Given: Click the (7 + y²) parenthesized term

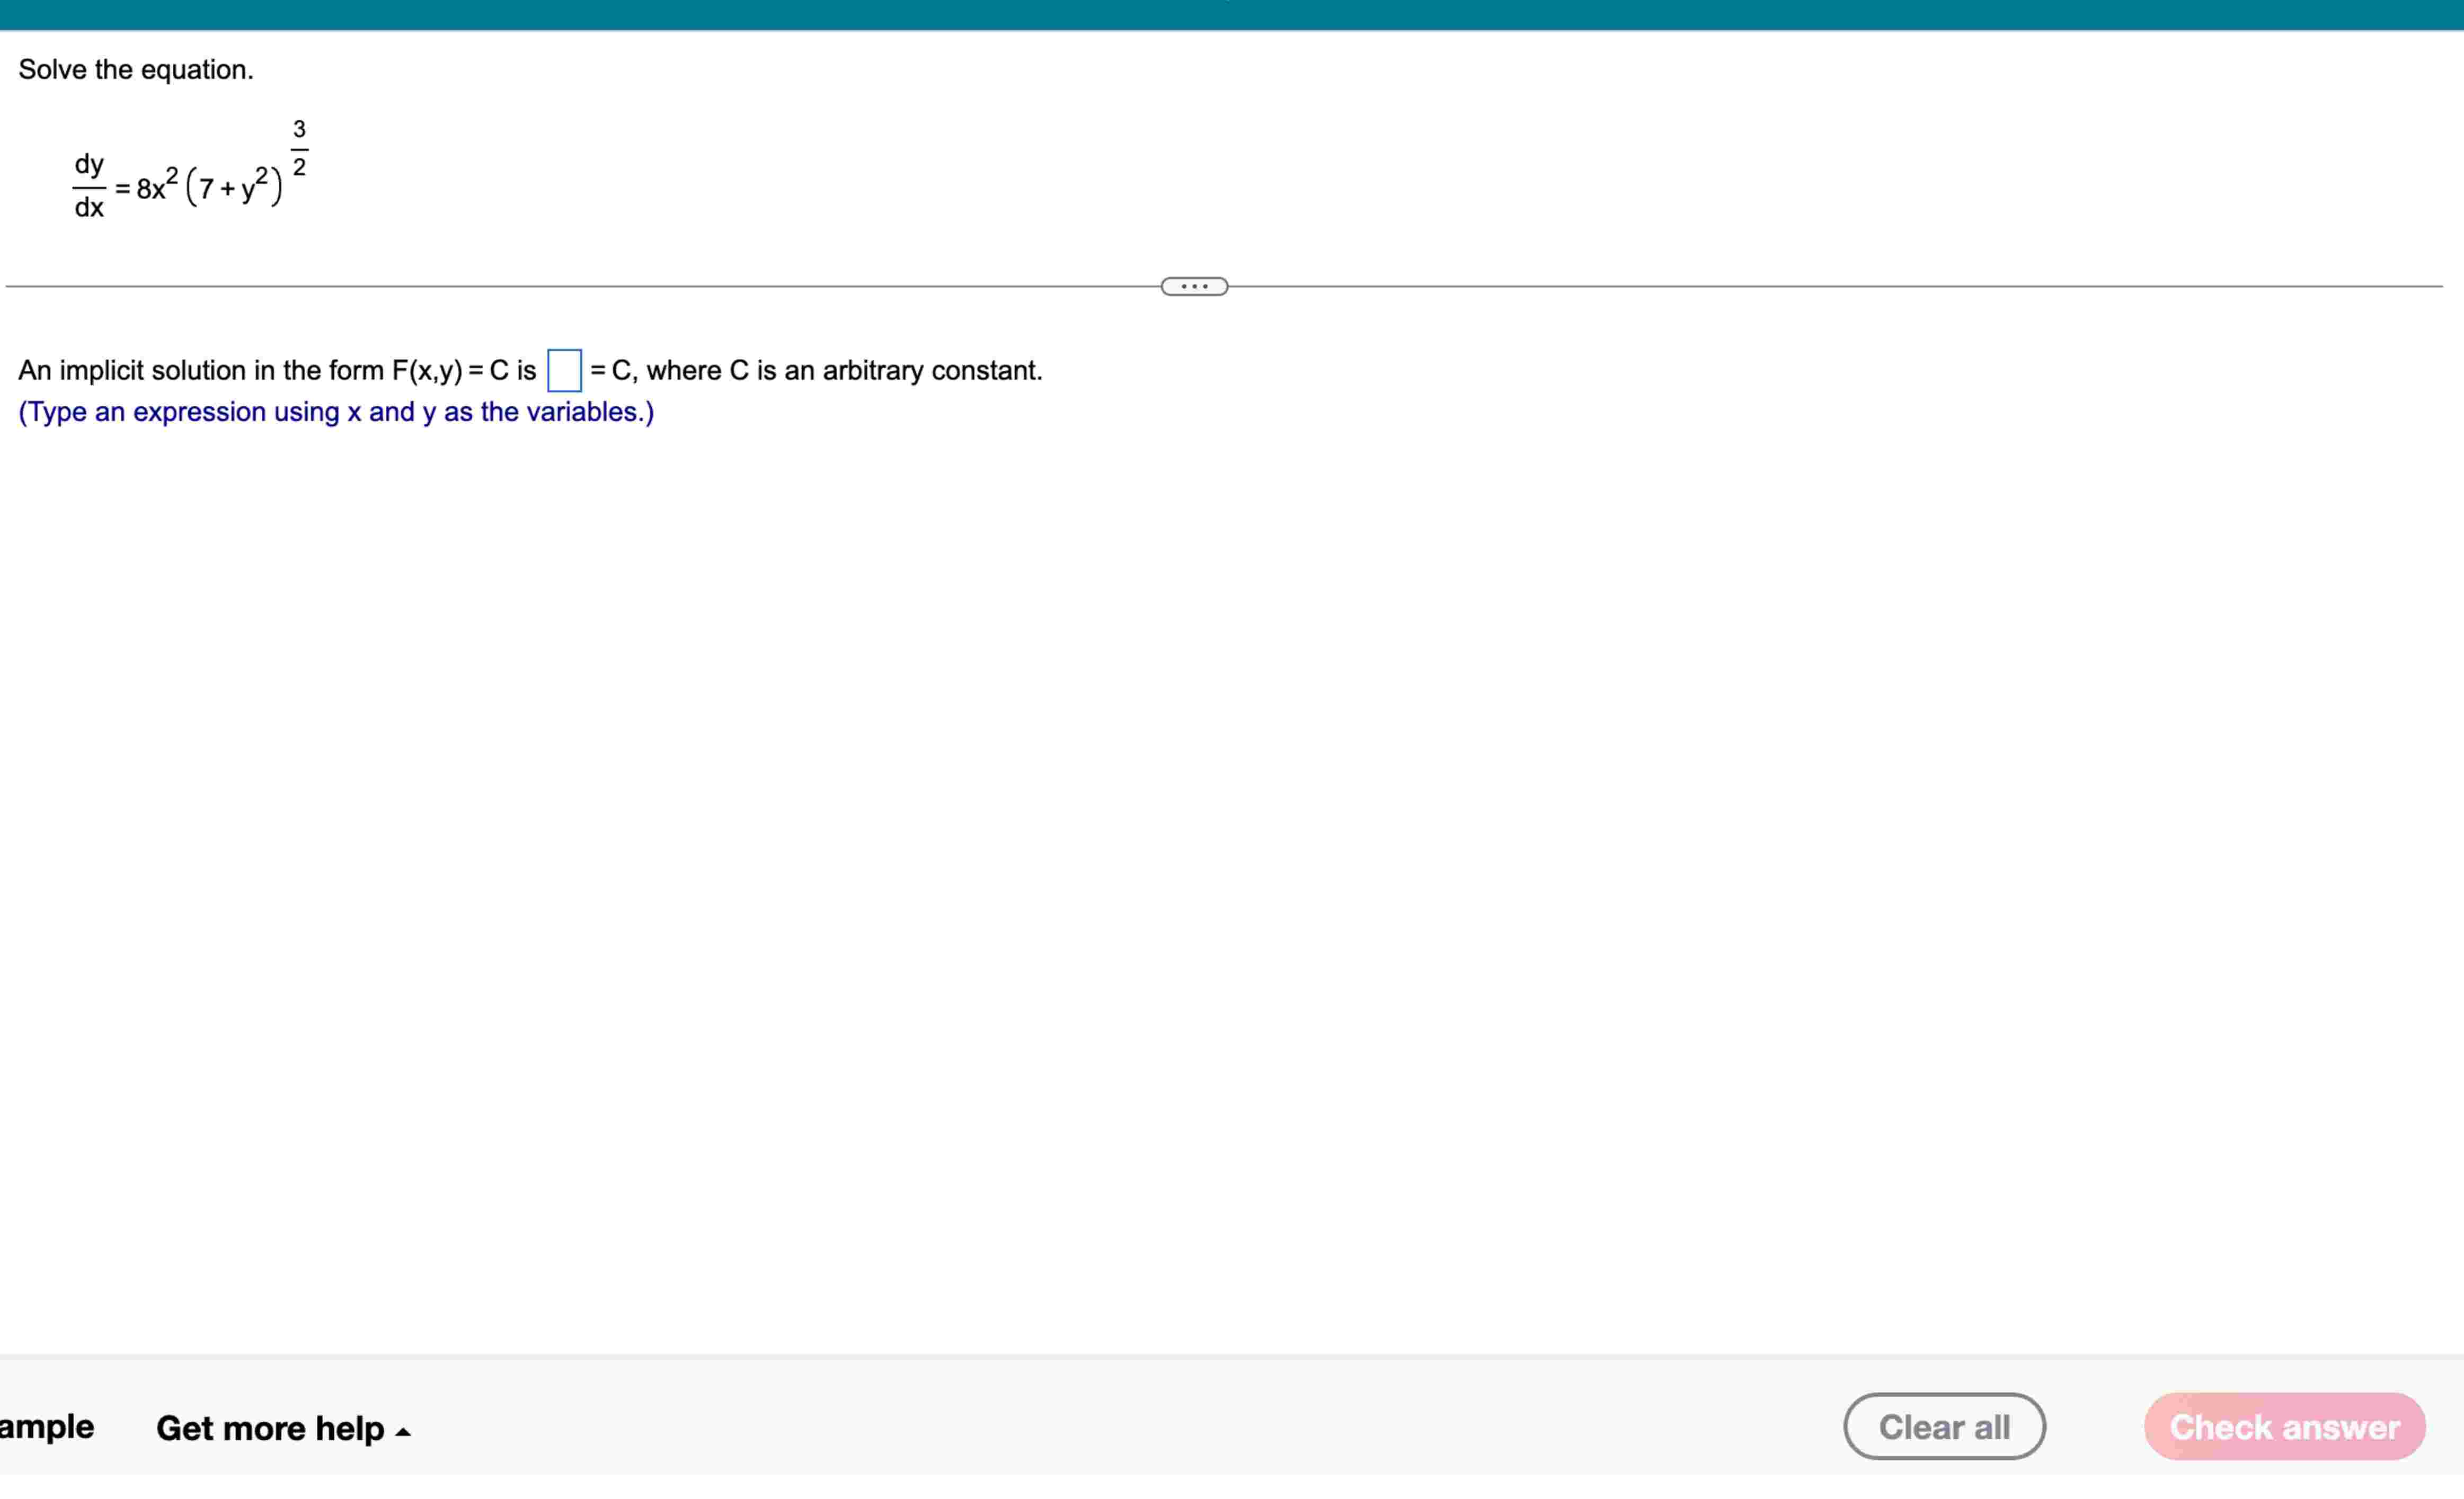Looking at the screenshot, I should pyautogui.click(x=234, y=187).
